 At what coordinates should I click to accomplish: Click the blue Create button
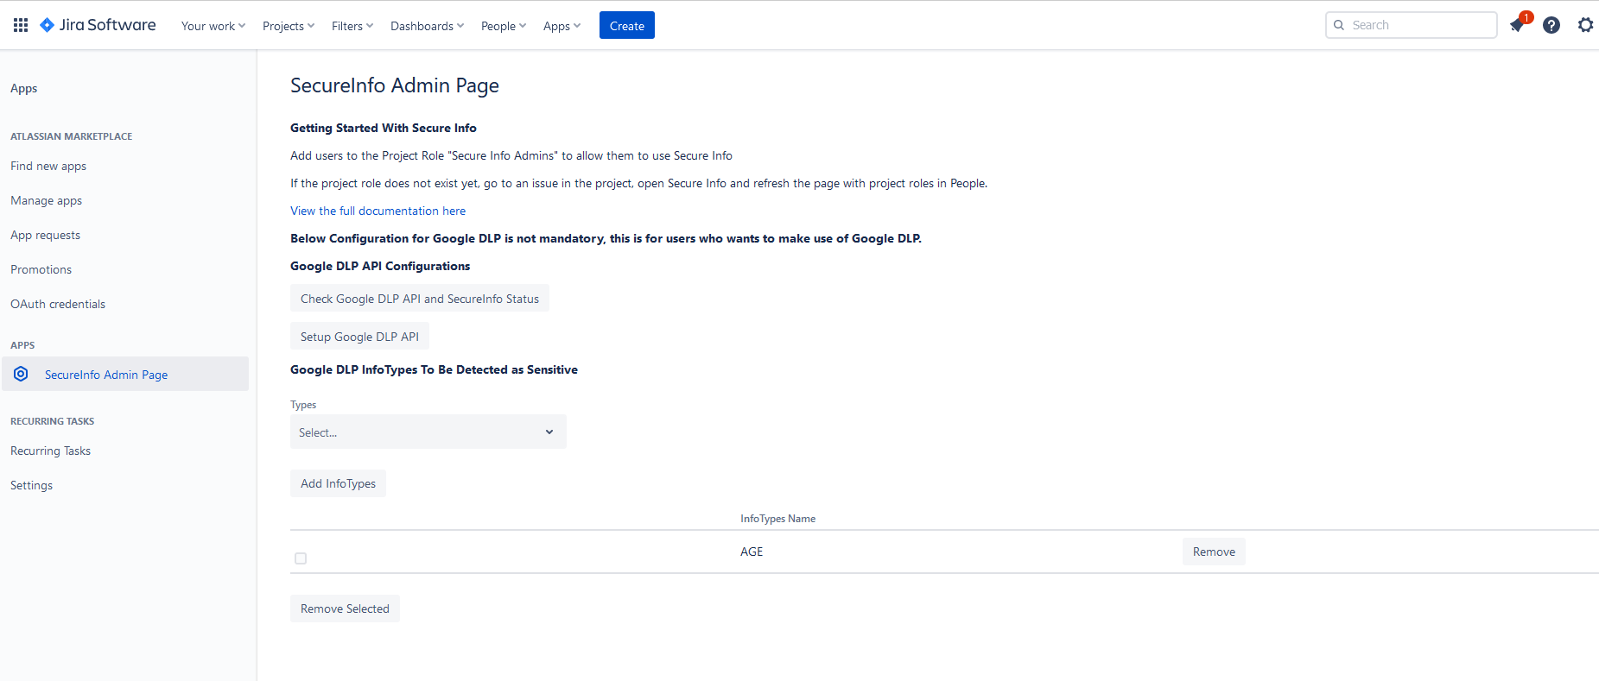pyautogui.click(x=627, y=25)
